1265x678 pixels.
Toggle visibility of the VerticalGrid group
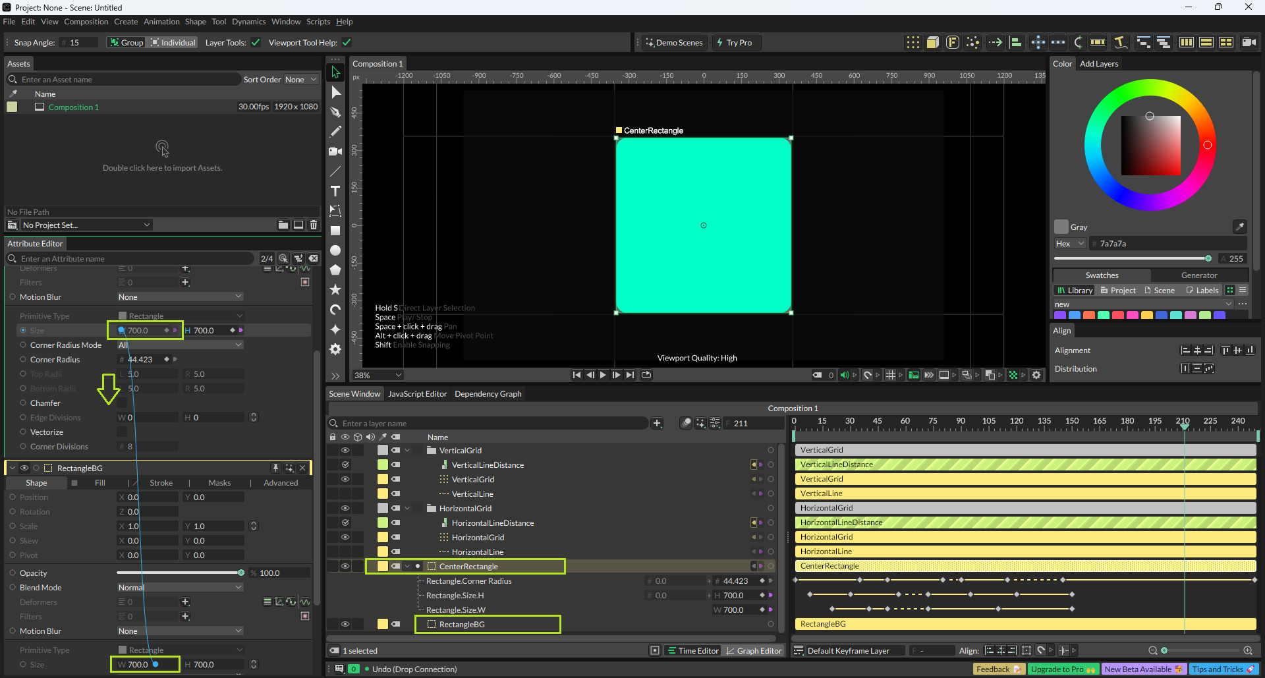(x=345, y=451)
